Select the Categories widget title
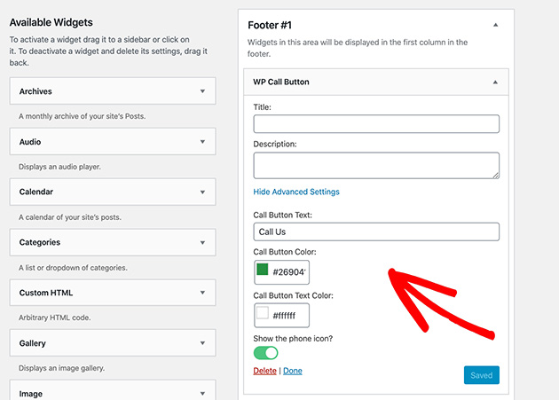Image resolution: width=559 pixels, height=400 pixels. point(40,242)
